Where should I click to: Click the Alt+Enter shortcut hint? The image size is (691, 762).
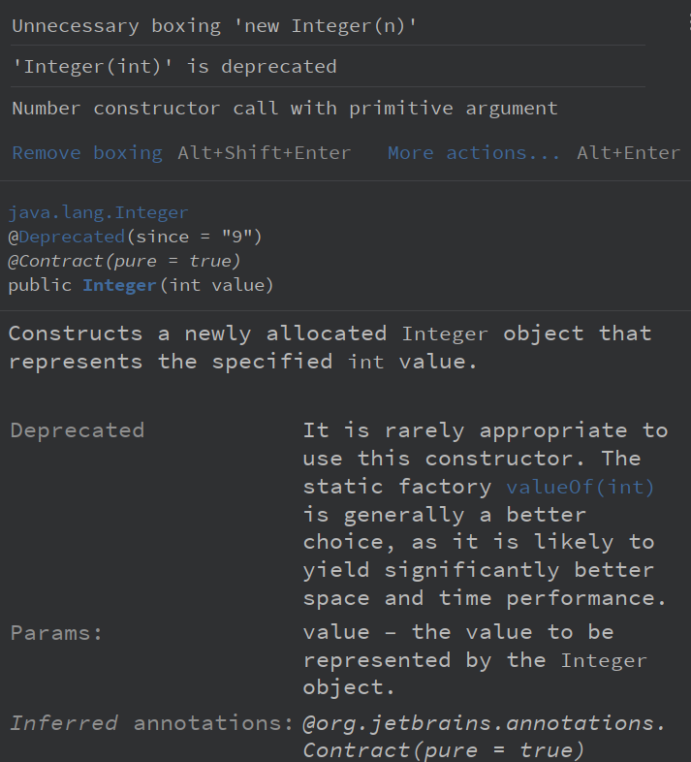[628, 153]
